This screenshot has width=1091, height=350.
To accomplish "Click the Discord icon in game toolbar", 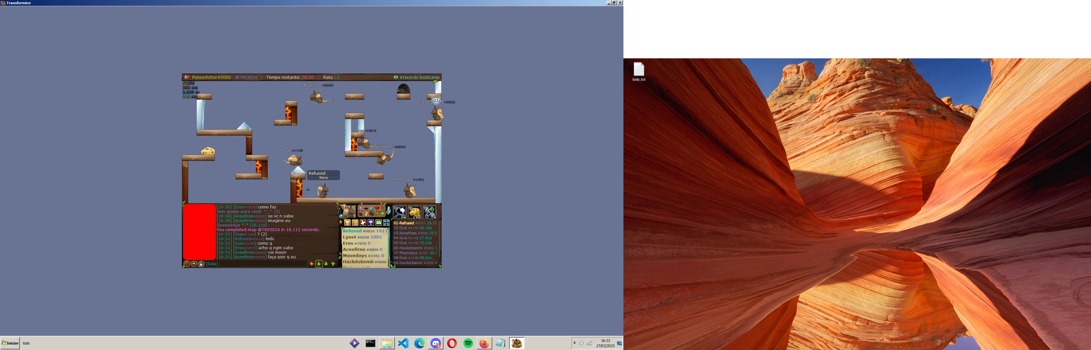I will pos(379,223).
